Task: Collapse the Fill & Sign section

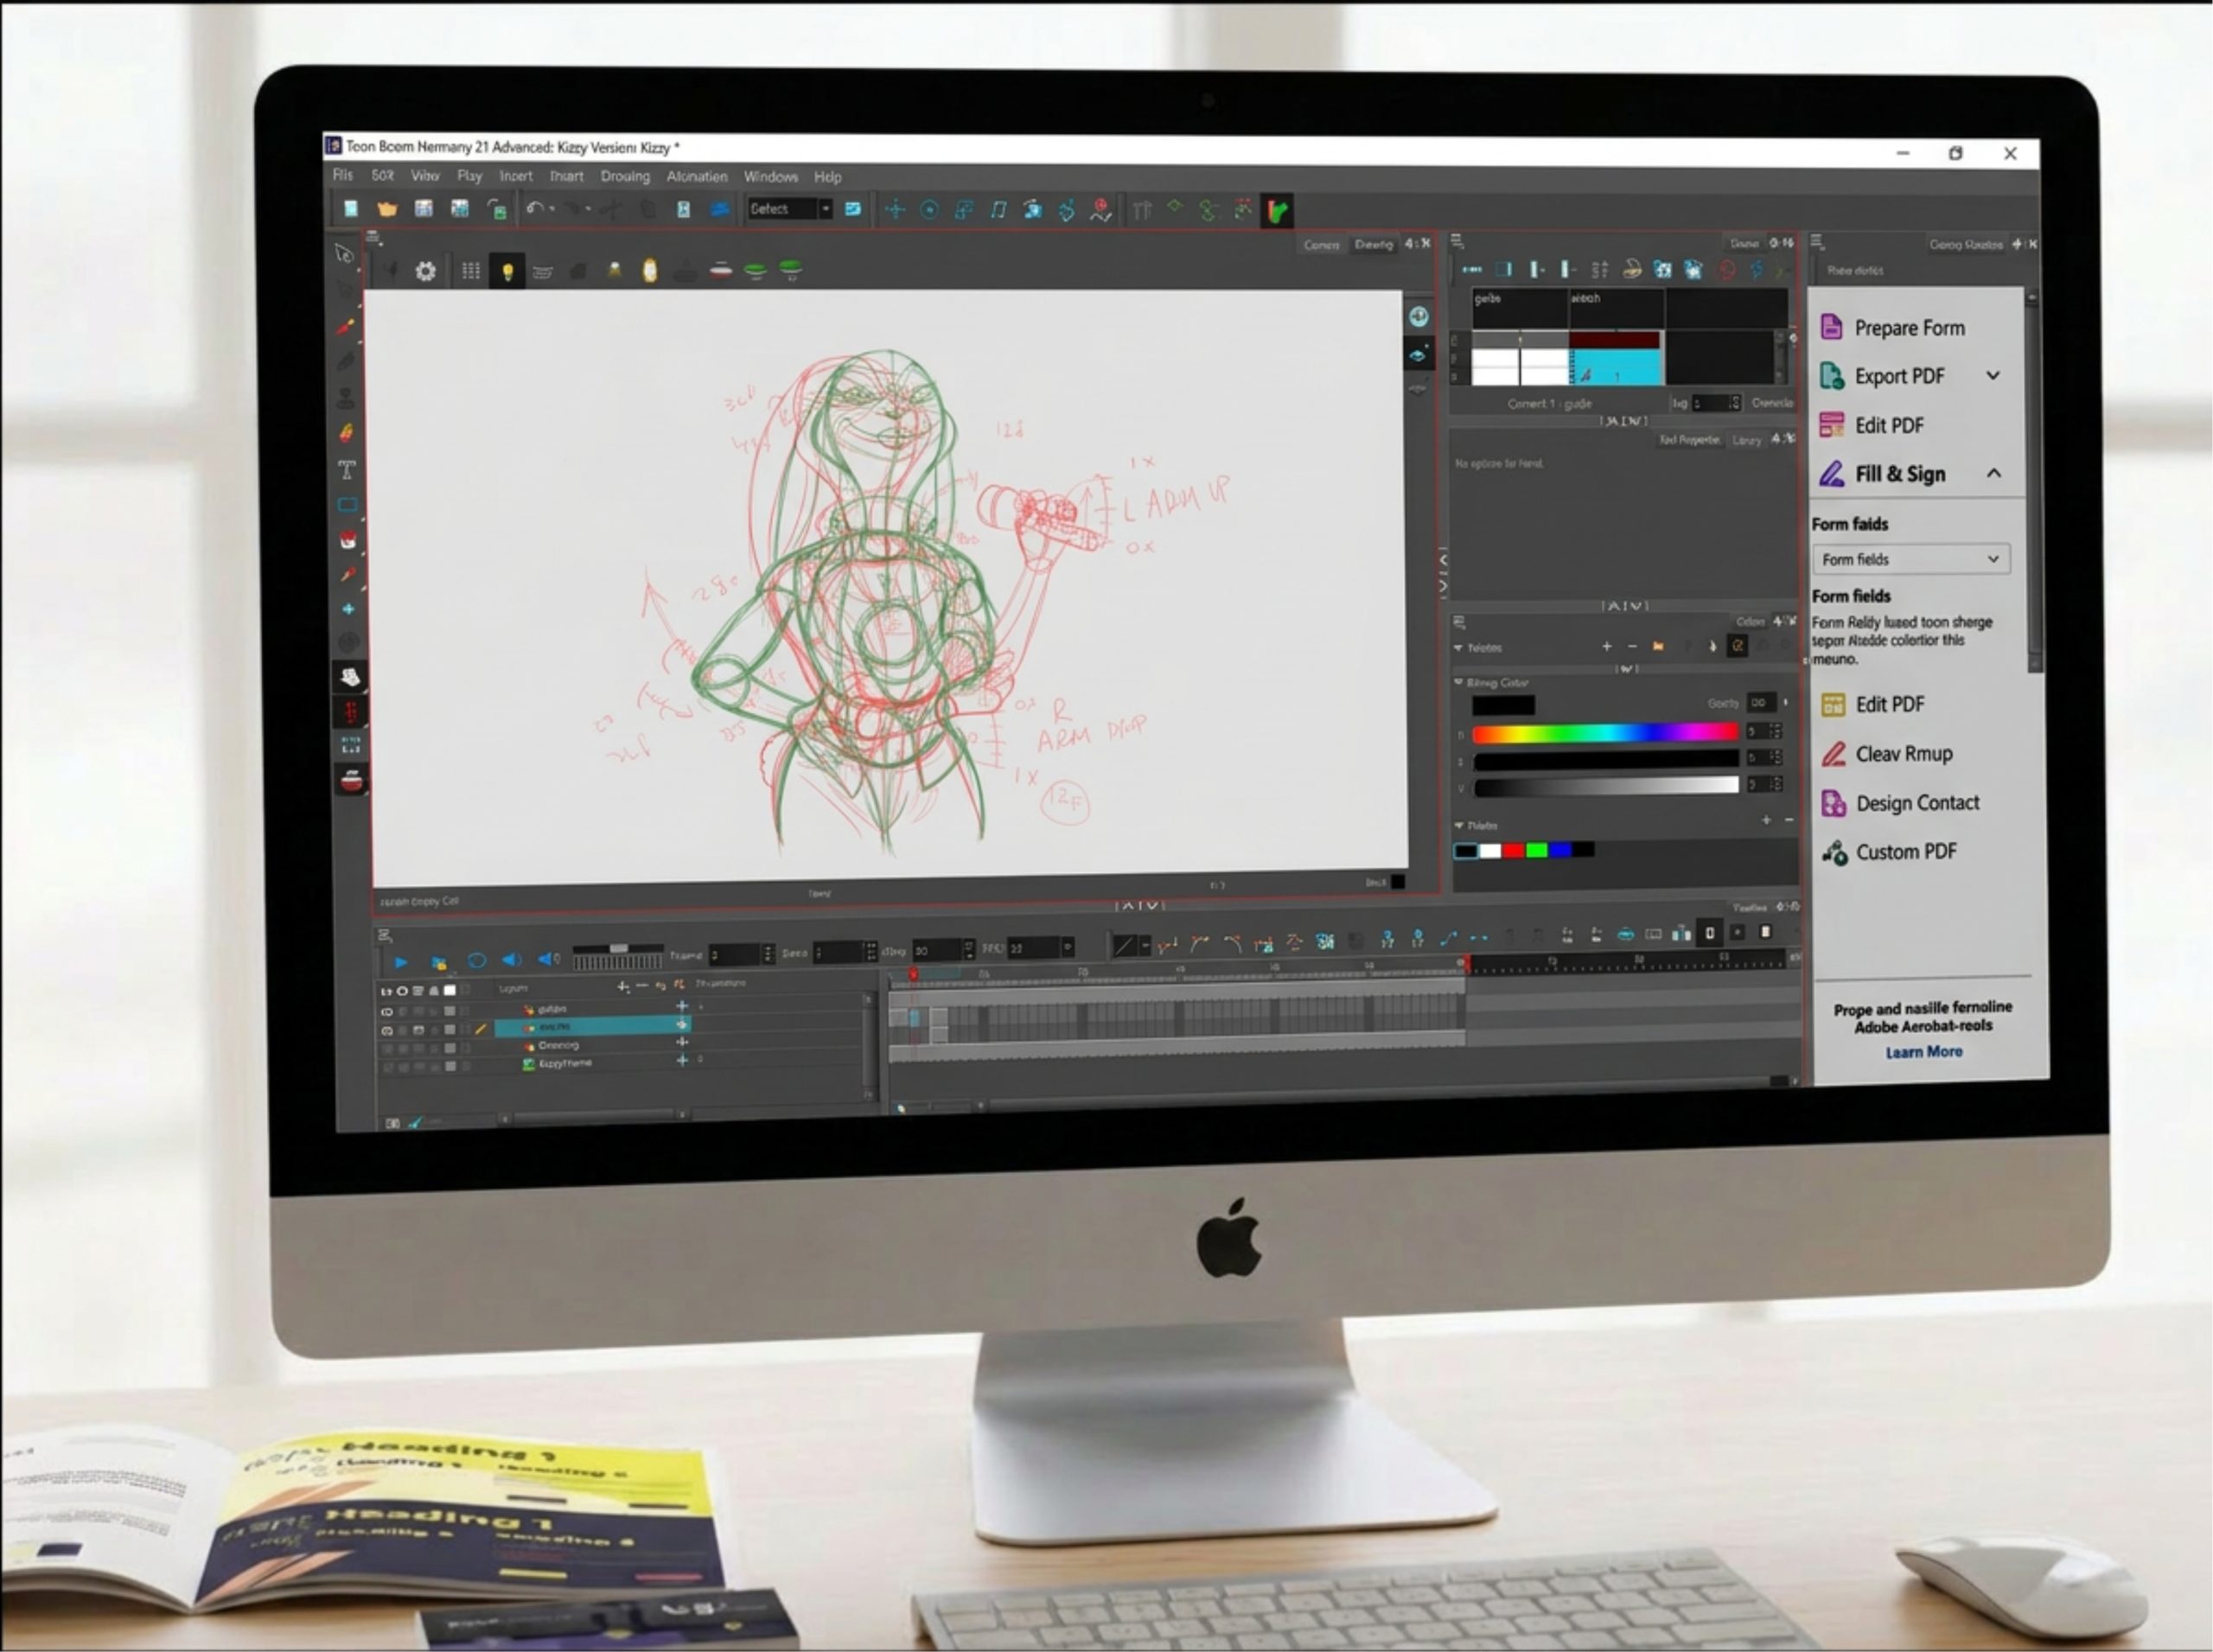Action: tap(1993, 473)
